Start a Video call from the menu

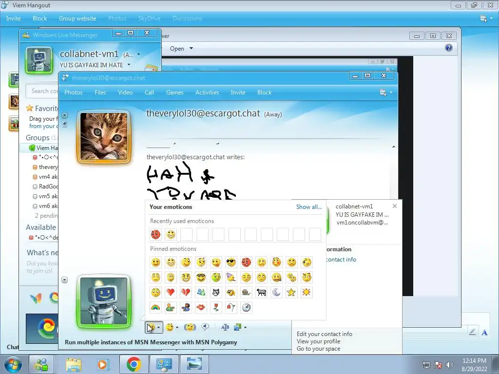[125, 93]
